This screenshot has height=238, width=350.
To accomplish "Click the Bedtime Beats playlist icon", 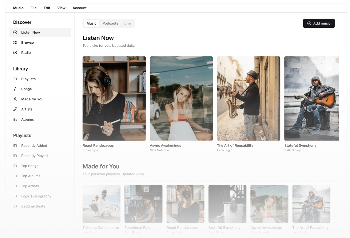I will [15, 206].
